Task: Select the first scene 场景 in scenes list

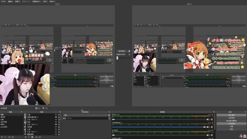Action: click(11, 115)
